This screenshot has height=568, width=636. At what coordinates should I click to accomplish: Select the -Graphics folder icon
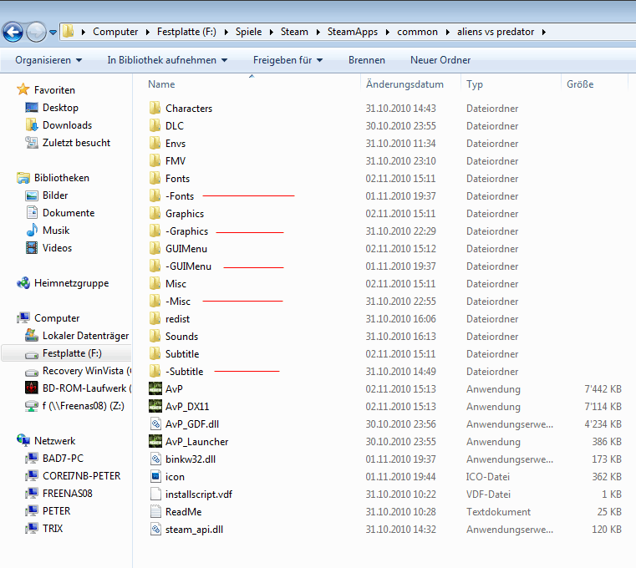point(155,231)
